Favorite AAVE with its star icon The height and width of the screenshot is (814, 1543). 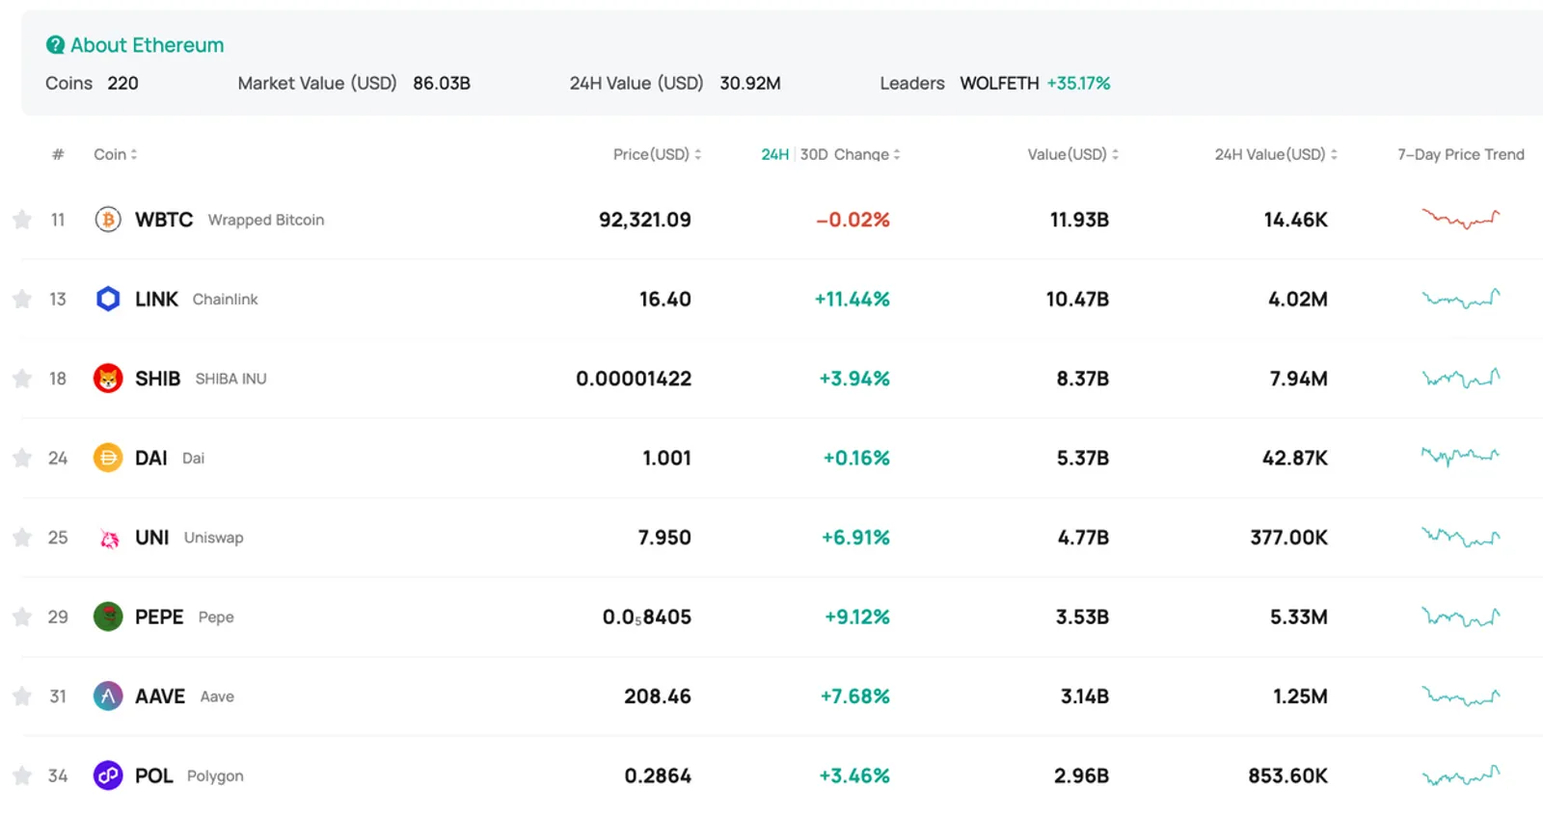(22, 696)
